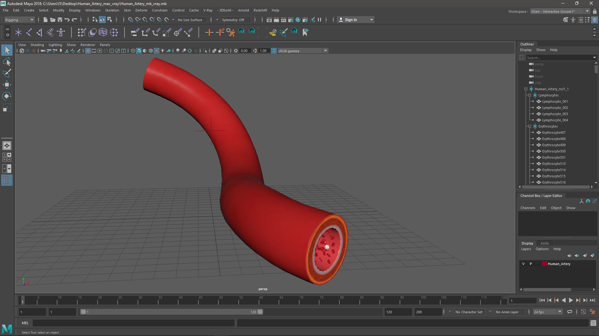This screenshot has height=336, width=599.
Task: Switch to the Anim layer tab
Action: [x=544, y=243]
